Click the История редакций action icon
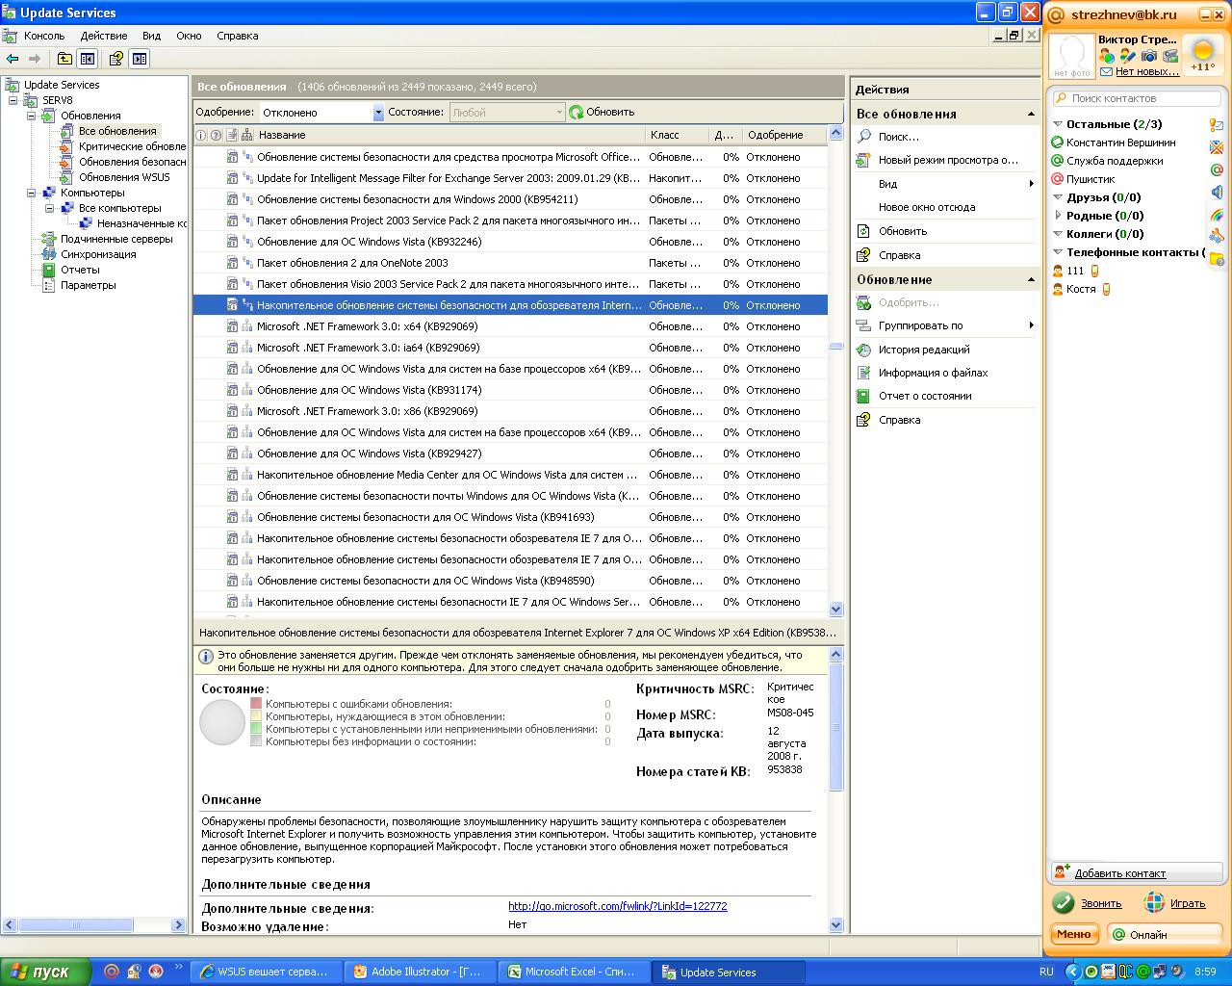 click(864, 350)
